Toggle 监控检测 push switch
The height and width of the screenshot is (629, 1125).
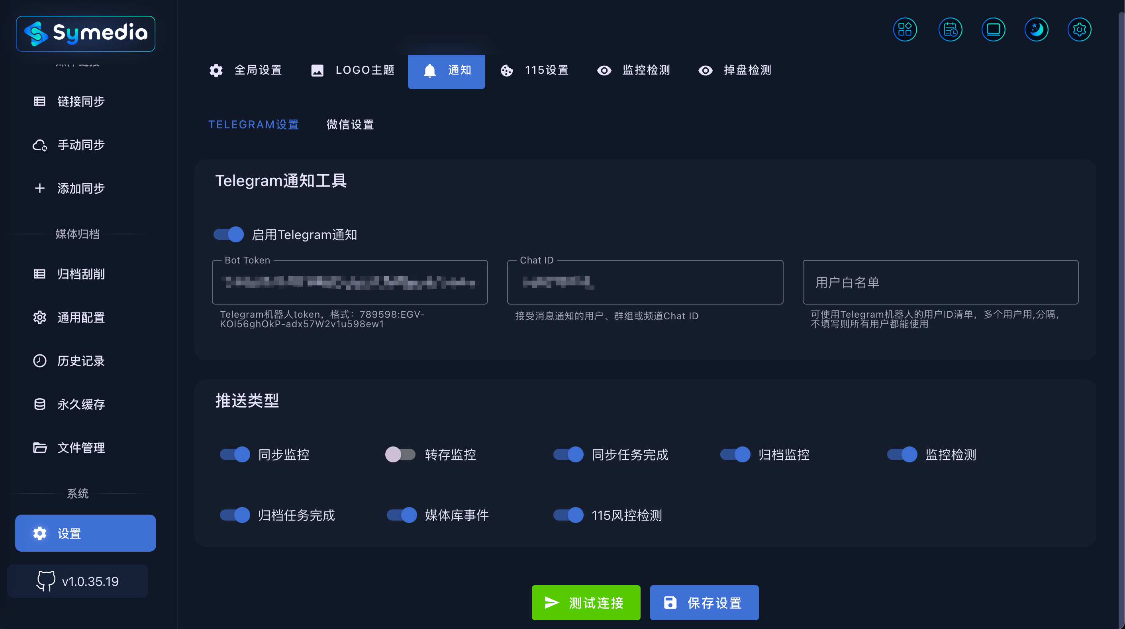pos(902,454)
